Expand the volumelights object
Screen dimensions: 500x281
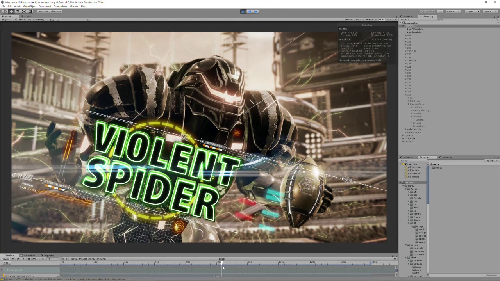click(406, 129)
